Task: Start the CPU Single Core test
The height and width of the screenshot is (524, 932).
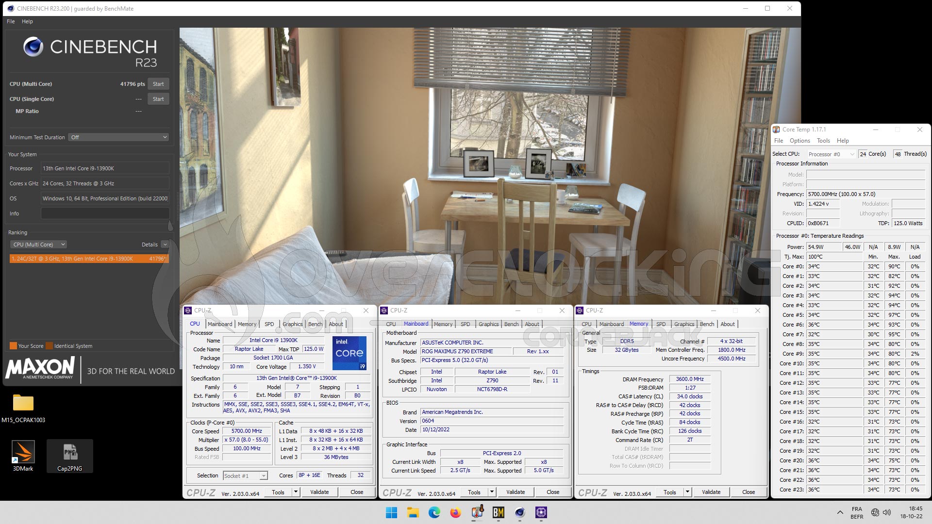Action: [x=158, y=99]
